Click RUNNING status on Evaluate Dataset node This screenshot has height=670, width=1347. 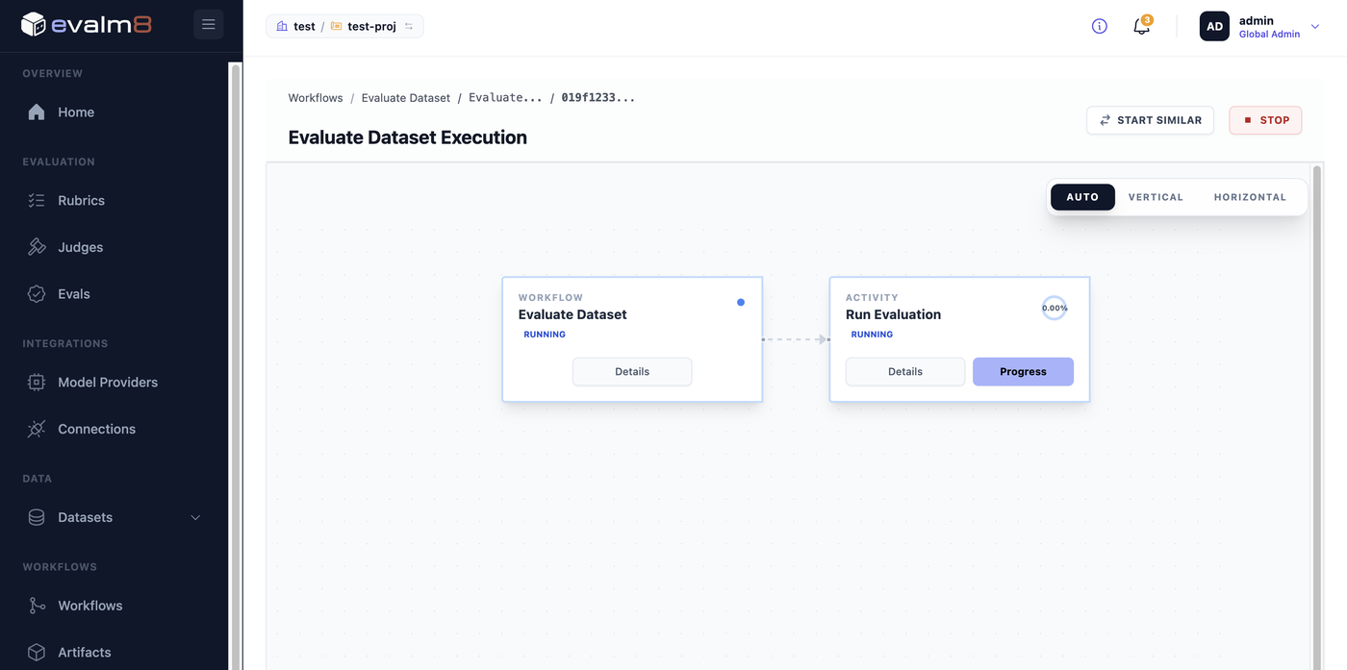(x=545, y=335)
